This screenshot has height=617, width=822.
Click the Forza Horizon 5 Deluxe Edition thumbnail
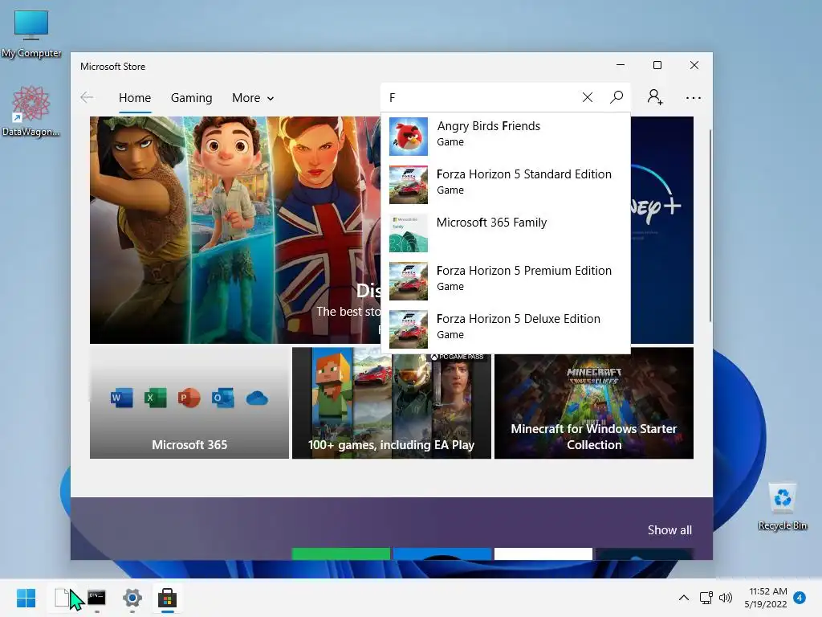409,329
